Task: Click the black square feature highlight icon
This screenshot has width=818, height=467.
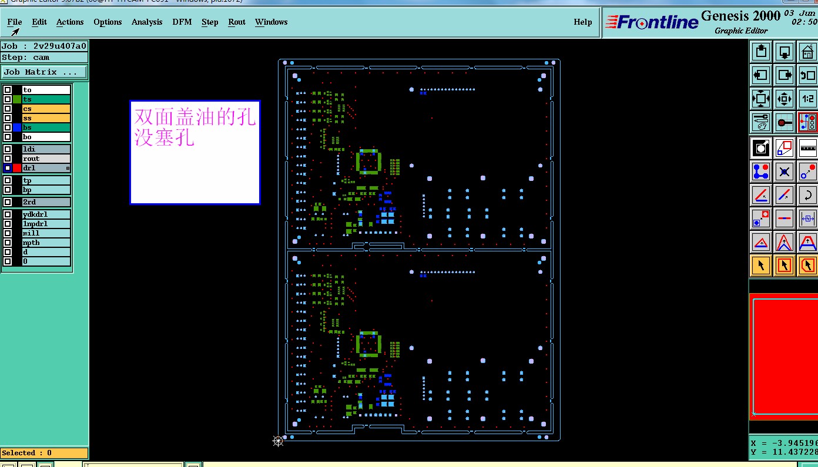Action: point(761,148)
